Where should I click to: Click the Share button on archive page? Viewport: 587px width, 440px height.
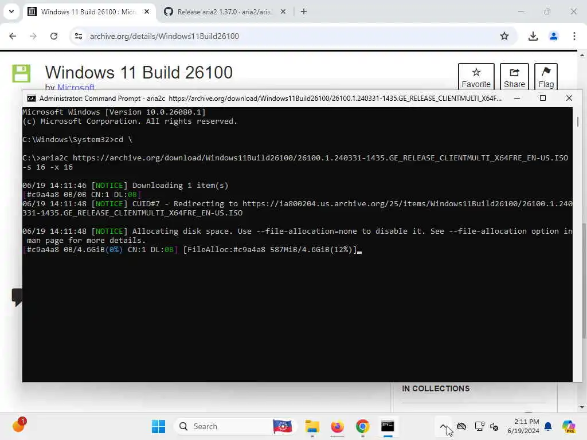click(514, 77)
